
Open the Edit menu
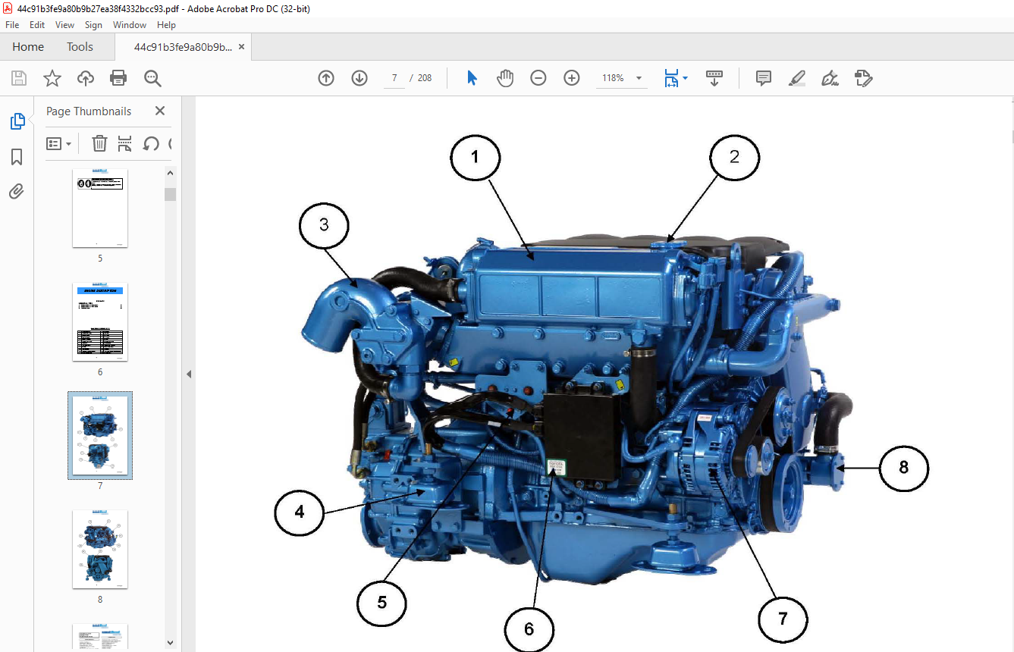(37, 25)
